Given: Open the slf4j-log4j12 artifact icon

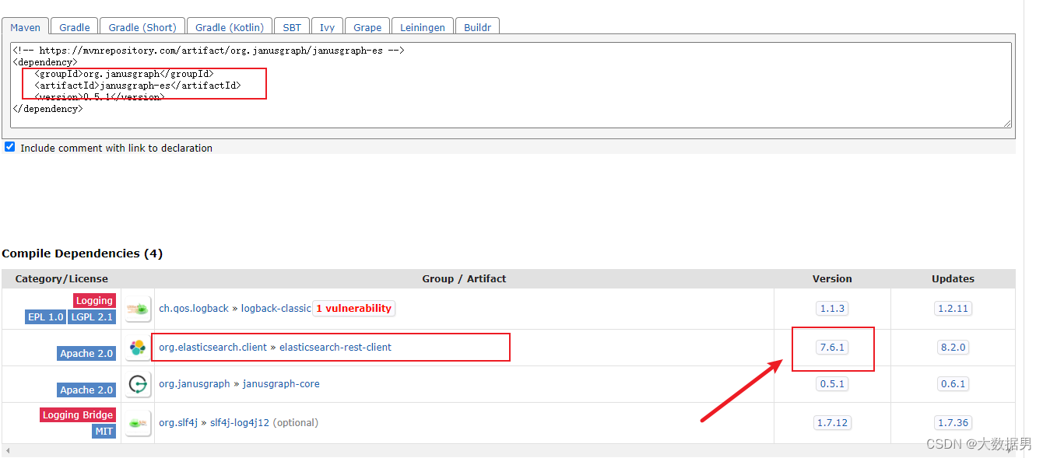Looking at the screenshot, I should point(138,423).
